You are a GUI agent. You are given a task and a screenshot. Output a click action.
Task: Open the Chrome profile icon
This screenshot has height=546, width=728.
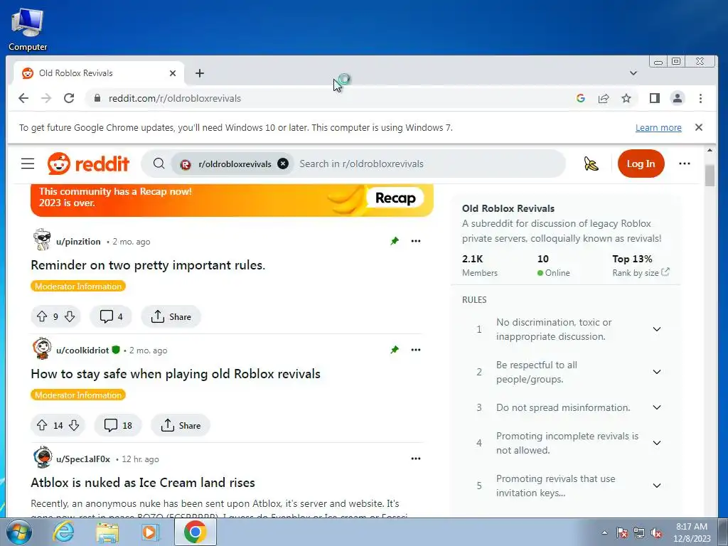[x=678, y=98]
